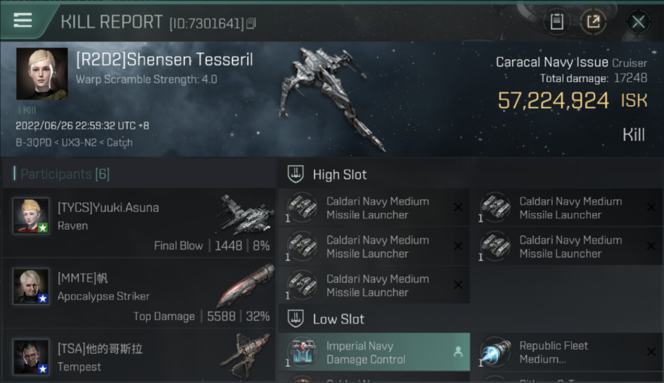
Task: Open Yuuki.Asuna's pilot portrait
Action: [31, 216]
